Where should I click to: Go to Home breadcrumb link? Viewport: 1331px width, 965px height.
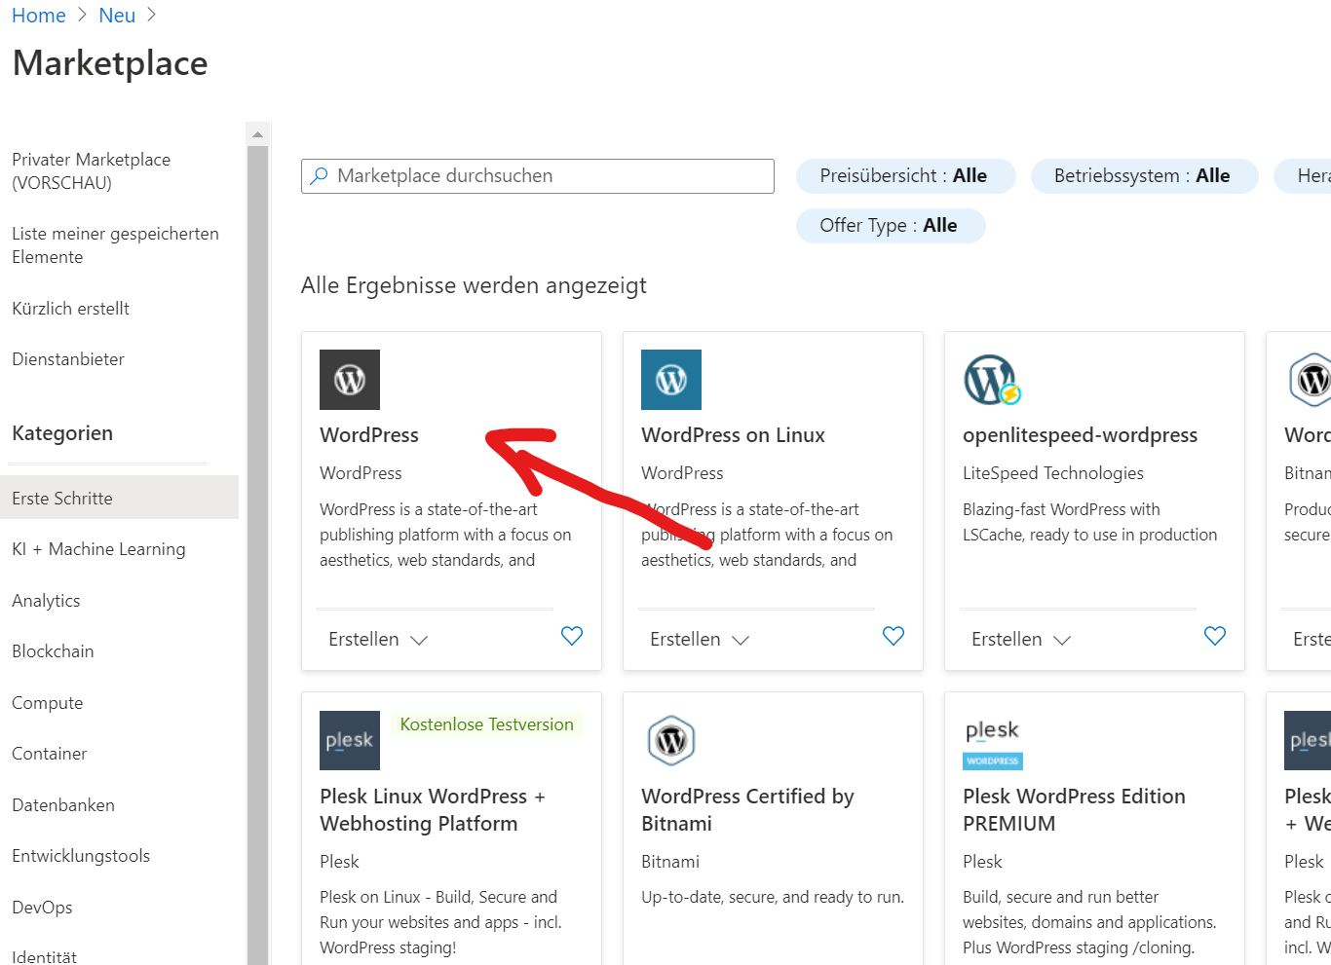tap(39, 16)
